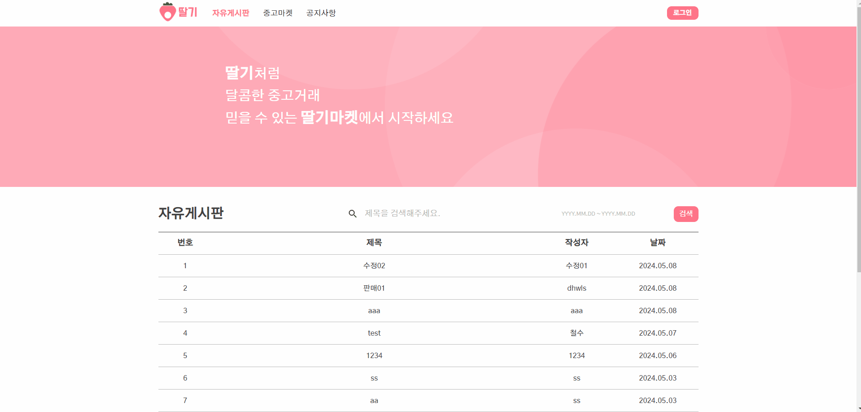
Task: Click the YYYY.MM.DD date range field
Action: (598, 214)
